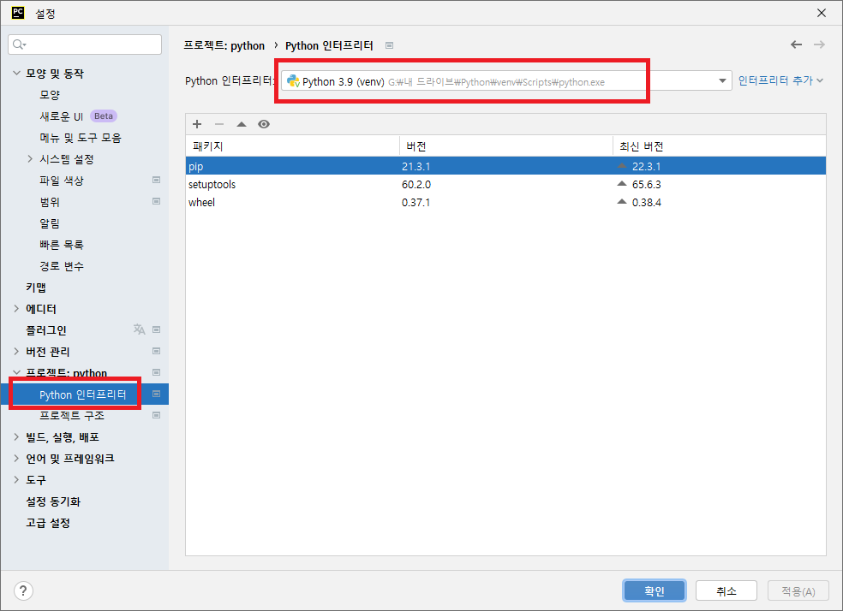Click project icon next to 프로젝트 구조

157,415
